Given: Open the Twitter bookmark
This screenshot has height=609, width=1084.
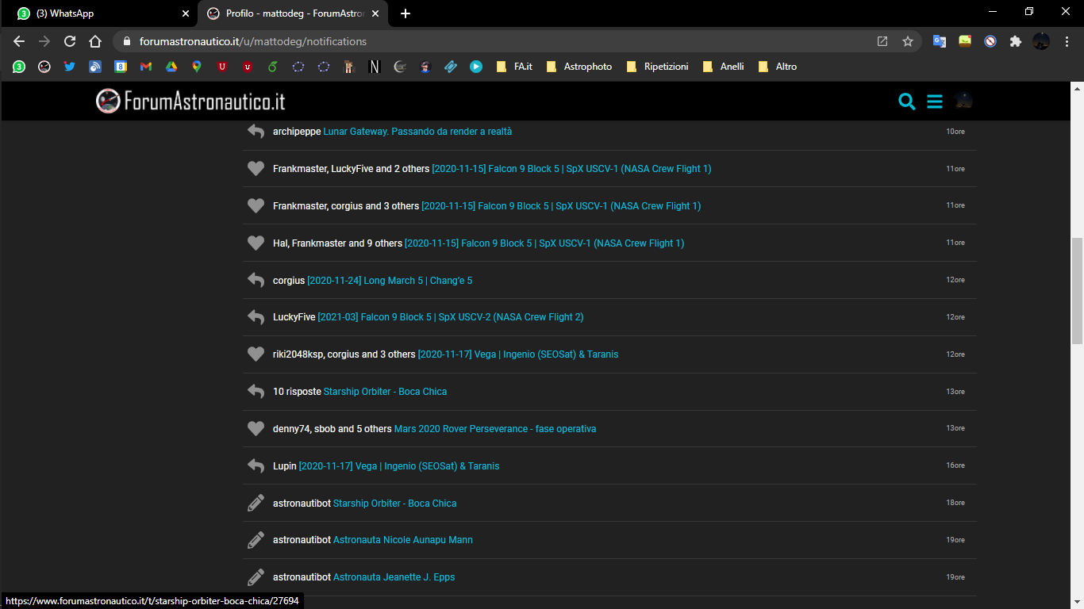Looking at the screenshot, I should click(70, 67).
